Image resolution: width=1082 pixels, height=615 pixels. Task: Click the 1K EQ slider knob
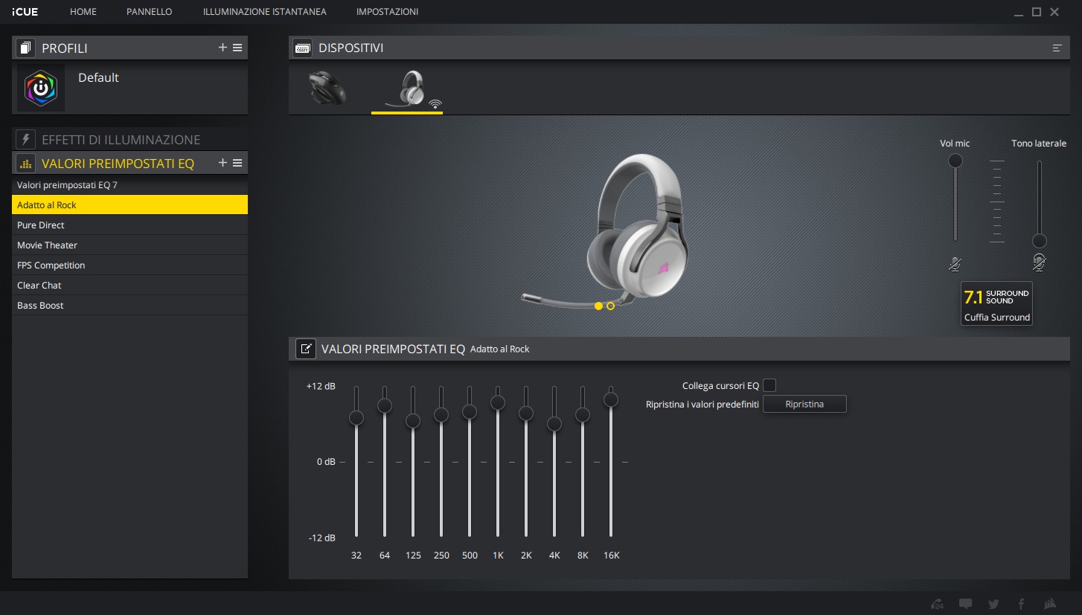tap(498, 402)
